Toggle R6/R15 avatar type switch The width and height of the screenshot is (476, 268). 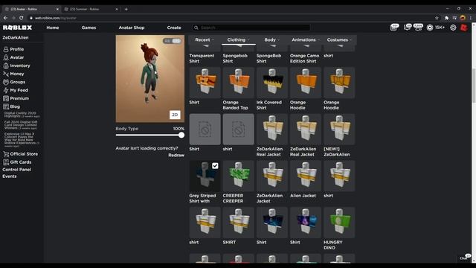tap(172, 41)
